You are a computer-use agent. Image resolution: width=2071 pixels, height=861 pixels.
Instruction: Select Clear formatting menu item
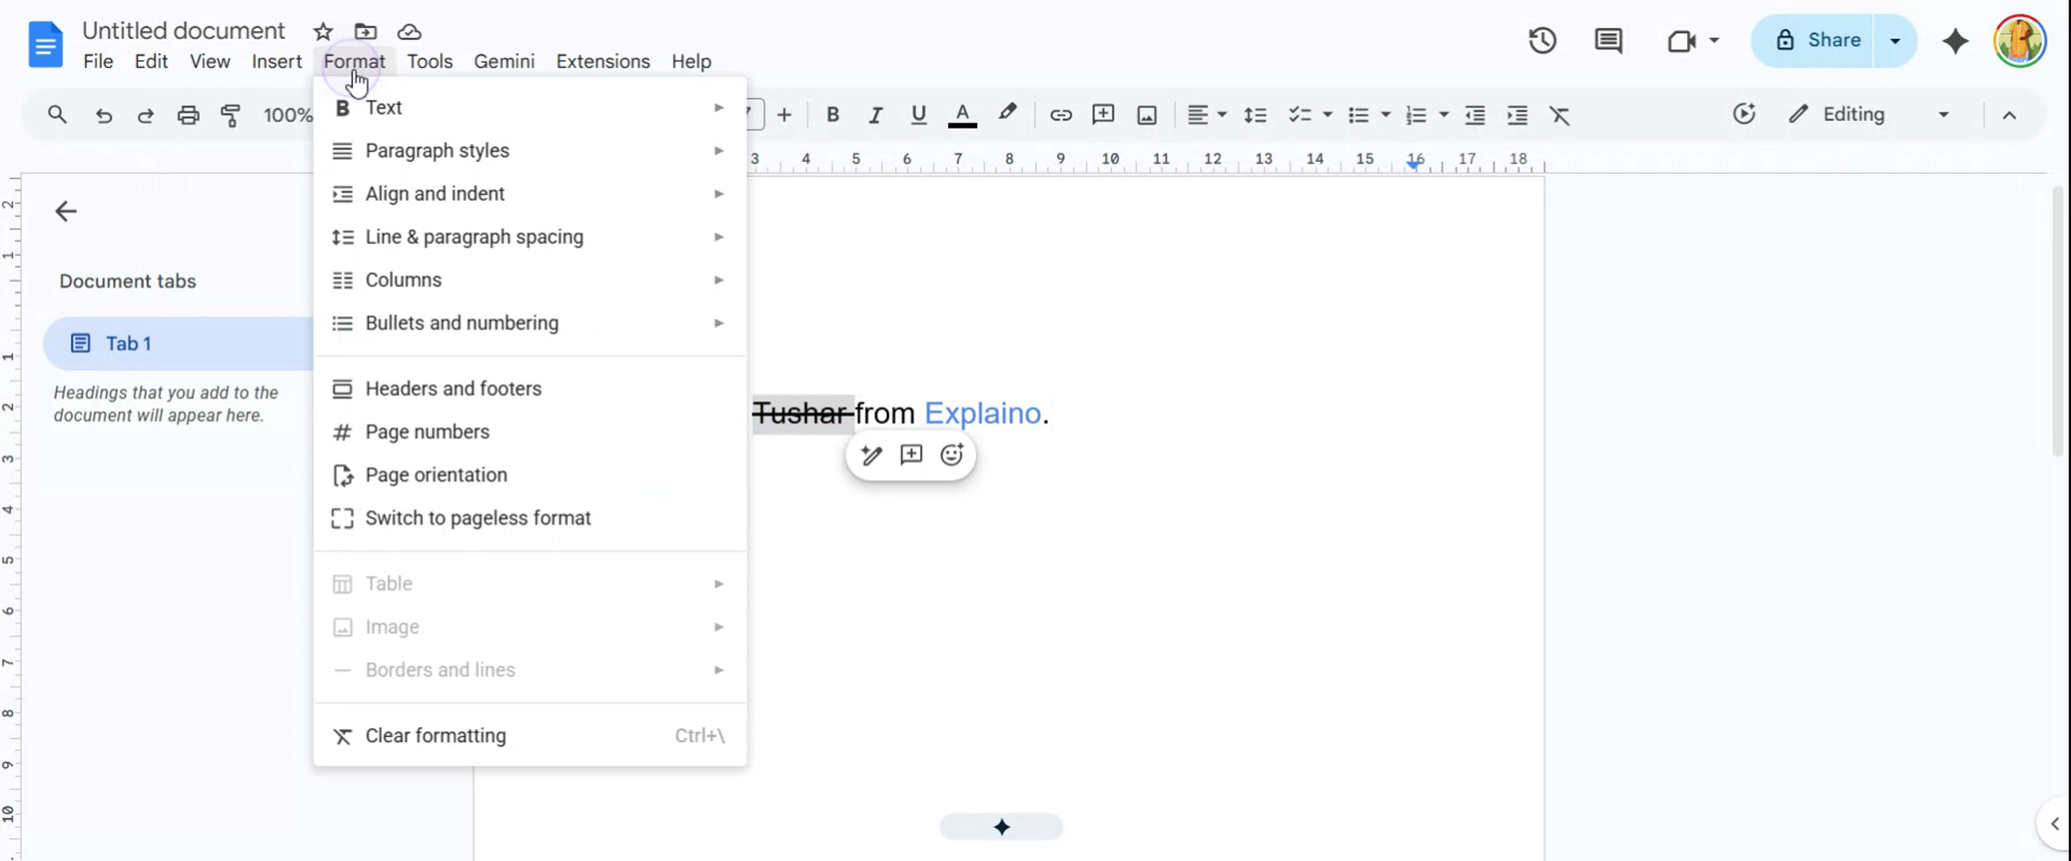[529, 736]
